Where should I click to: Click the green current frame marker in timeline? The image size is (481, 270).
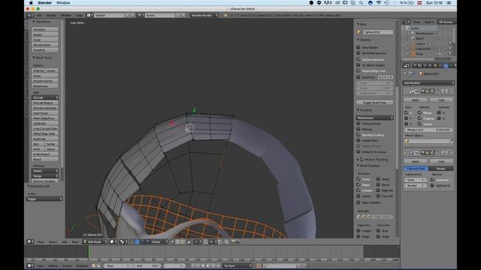point(89,252)
